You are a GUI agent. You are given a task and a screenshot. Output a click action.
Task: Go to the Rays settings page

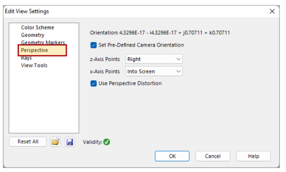pos(26,58)
